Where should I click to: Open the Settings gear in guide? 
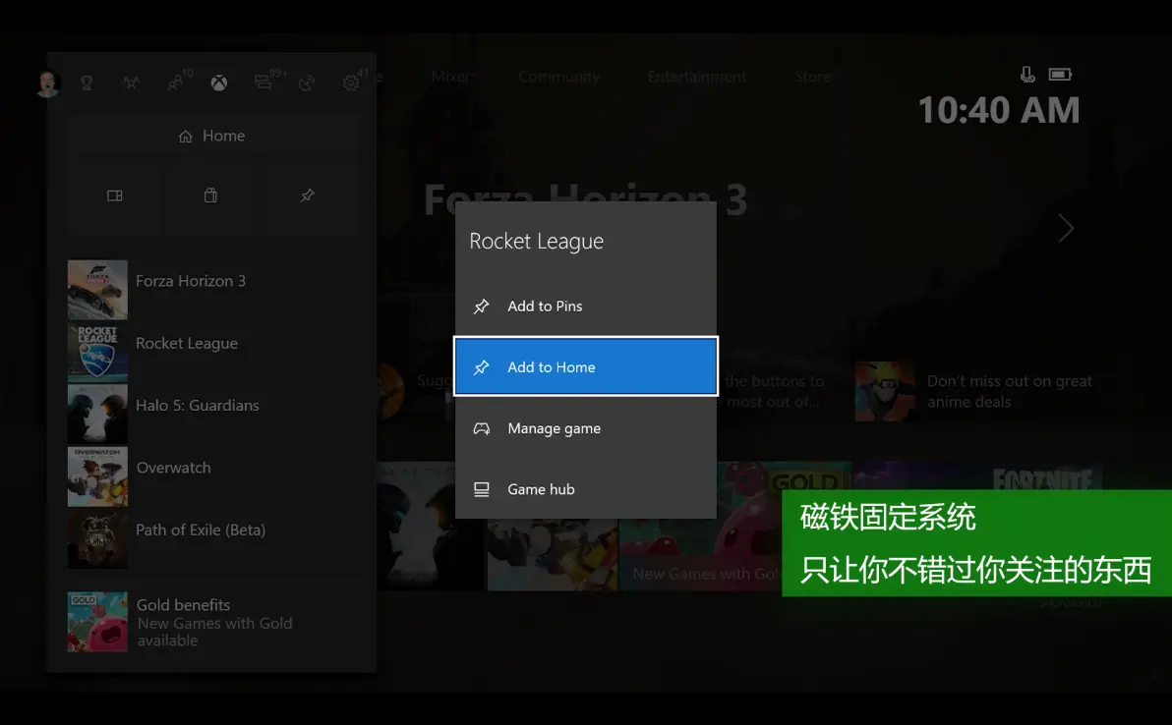353,81
